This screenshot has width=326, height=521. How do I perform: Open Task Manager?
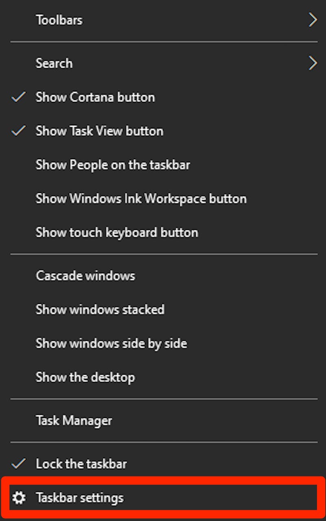point(73,420)
